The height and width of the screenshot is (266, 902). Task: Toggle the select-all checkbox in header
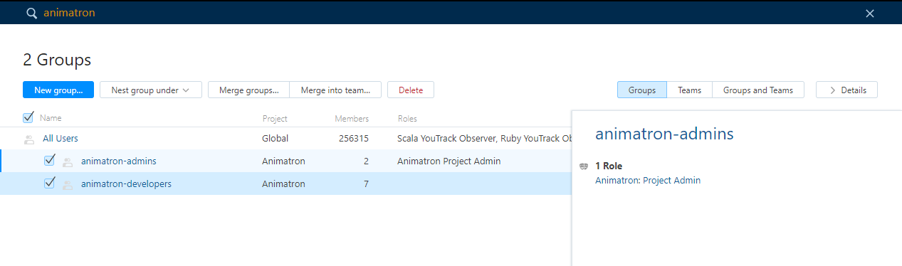pos(28,117)
